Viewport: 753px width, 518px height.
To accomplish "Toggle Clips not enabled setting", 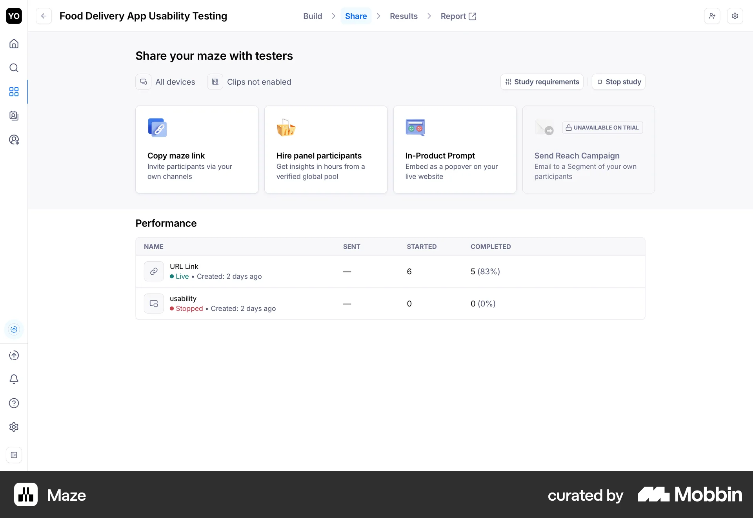I will pos(250,82).
